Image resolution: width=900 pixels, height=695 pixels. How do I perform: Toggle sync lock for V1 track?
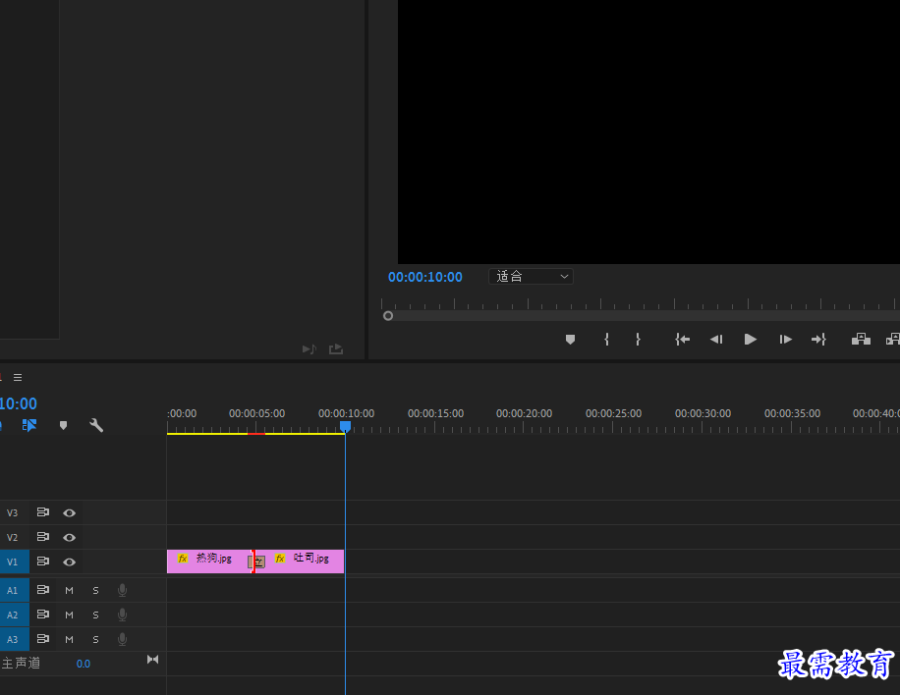[43, 561]
